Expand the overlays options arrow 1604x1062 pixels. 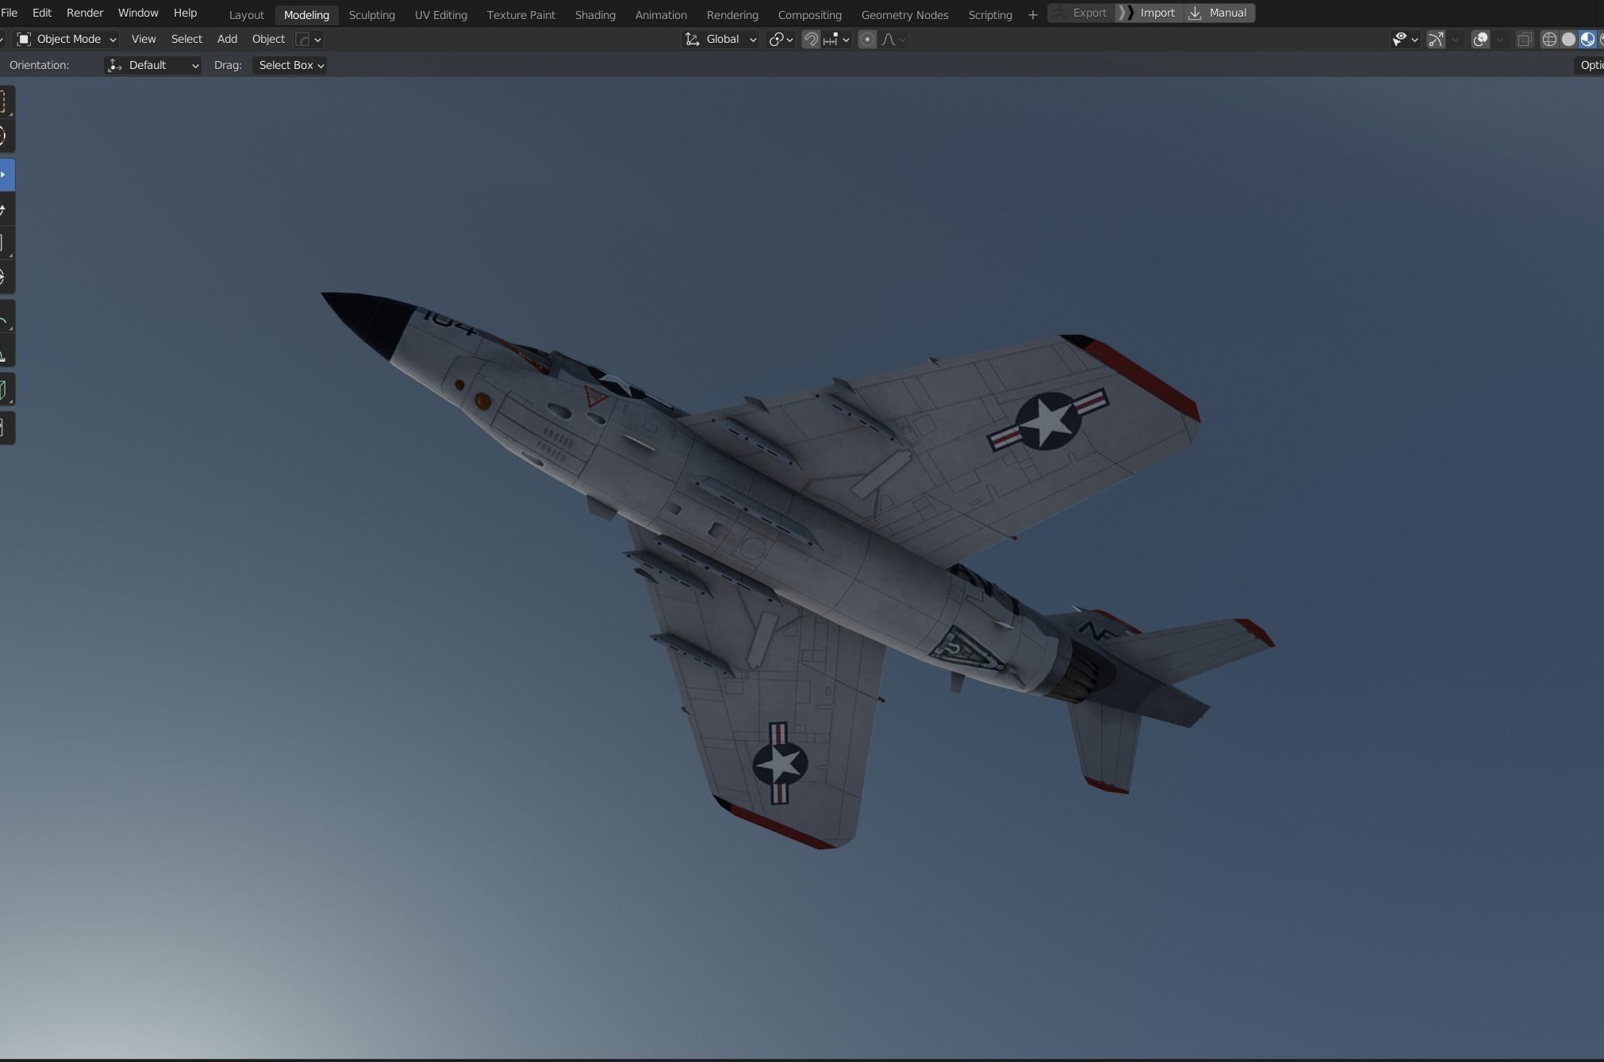point(1498,39)
